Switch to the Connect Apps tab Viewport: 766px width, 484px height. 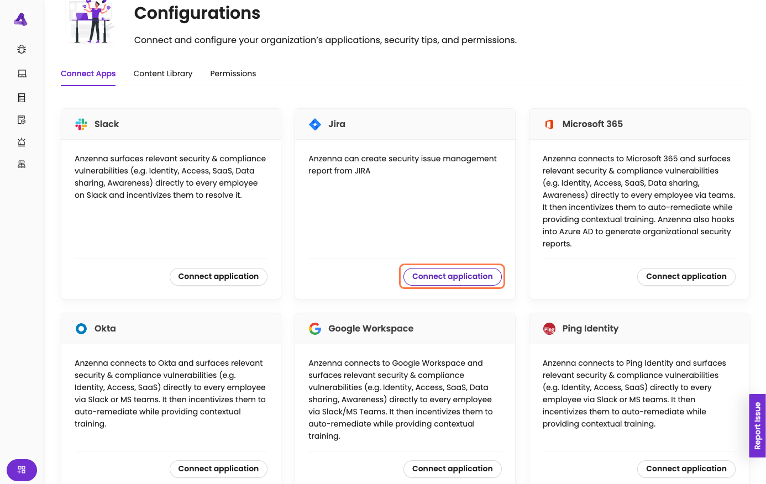click(x=88, y=73)
